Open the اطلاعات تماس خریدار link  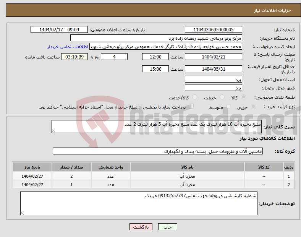[68, 47]
